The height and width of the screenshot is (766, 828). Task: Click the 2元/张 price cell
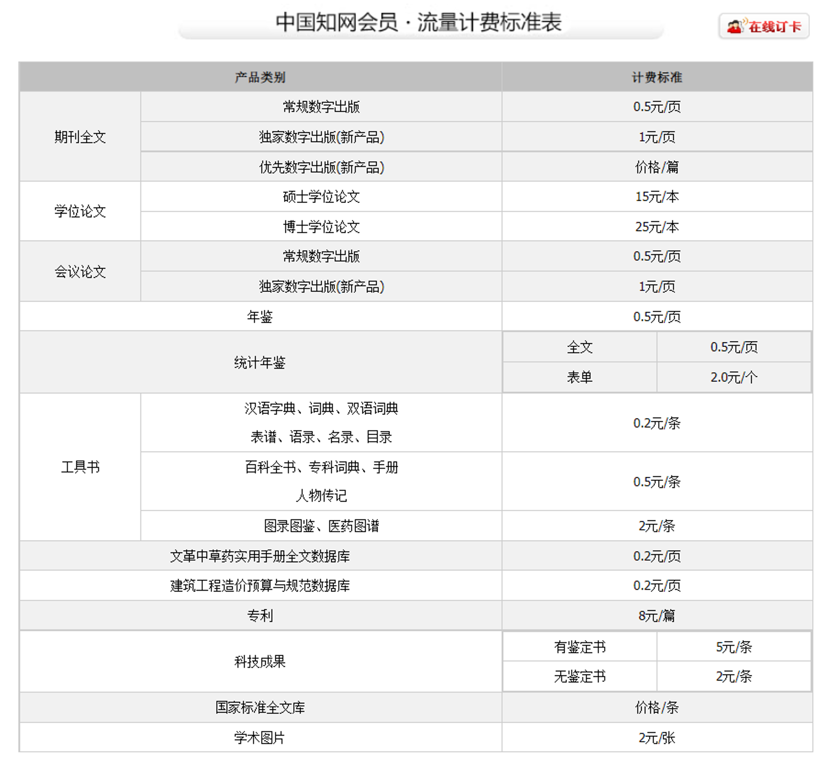click(x=657, y=738)
